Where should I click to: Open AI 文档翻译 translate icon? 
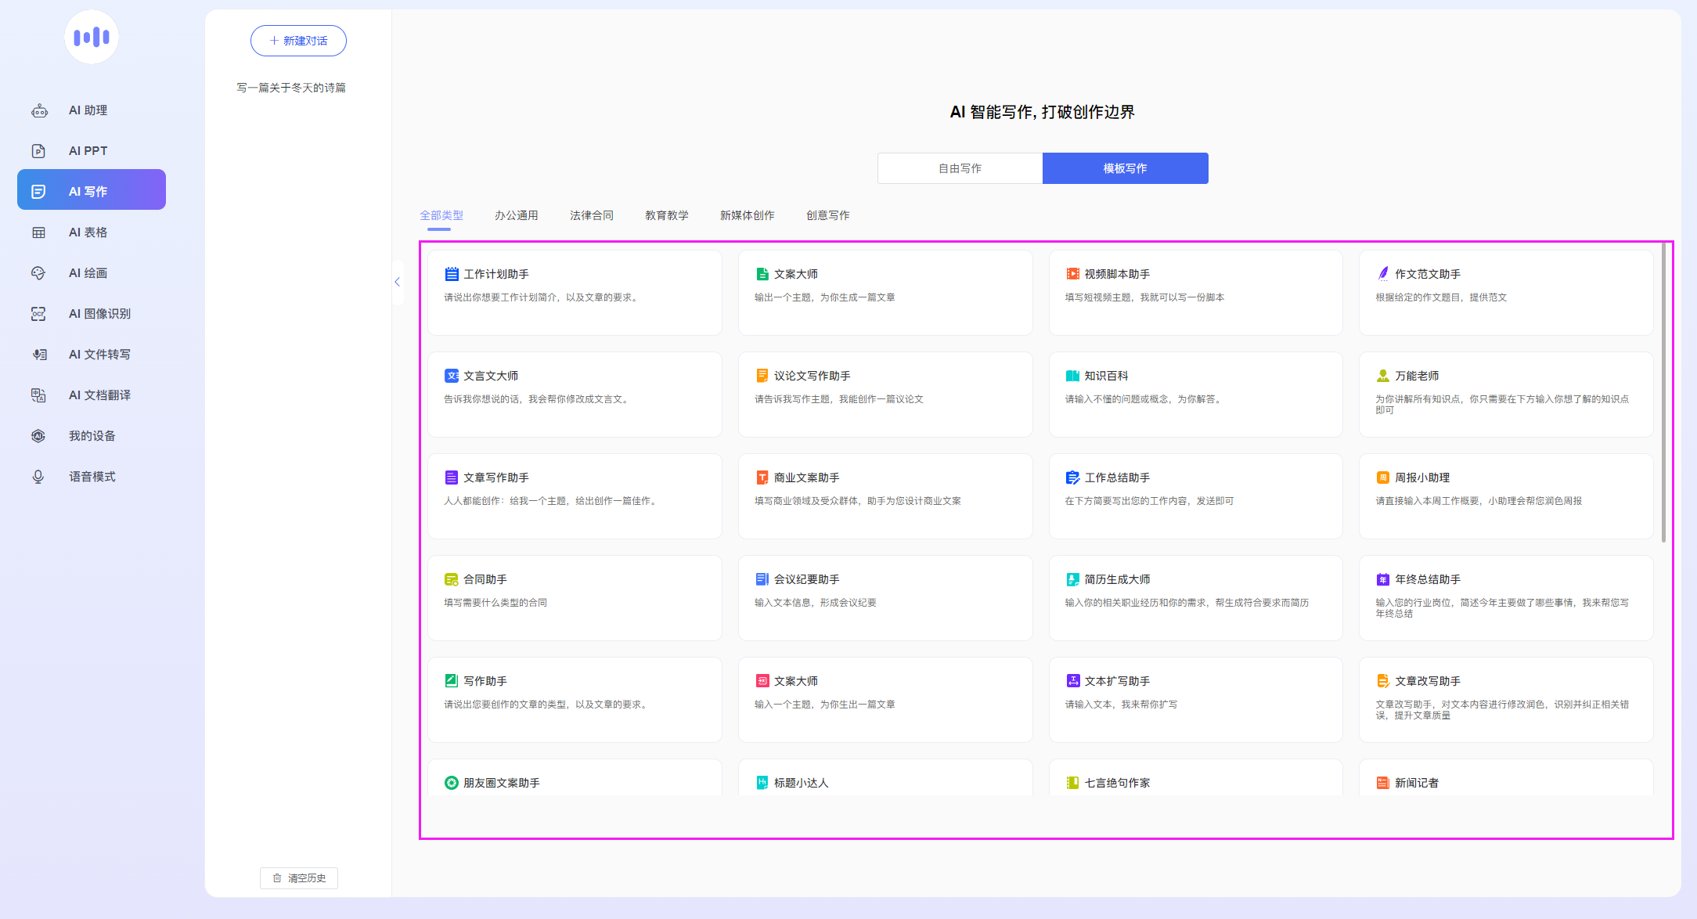(38, 395)
